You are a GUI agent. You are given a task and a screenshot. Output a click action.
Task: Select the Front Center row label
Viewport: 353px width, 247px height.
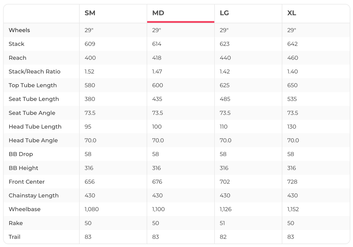[x=27, y=182]
